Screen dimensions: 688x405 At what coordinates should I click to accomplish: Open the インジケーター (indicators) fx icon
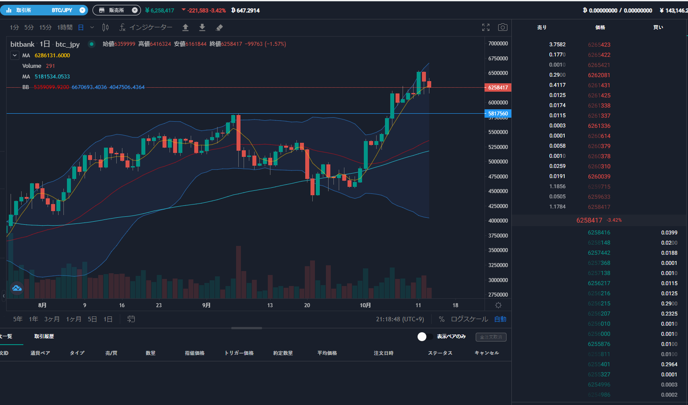pos(122,27)
